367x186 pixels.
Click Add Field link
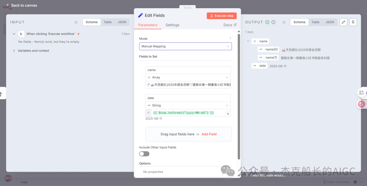[x=209, y=134]
